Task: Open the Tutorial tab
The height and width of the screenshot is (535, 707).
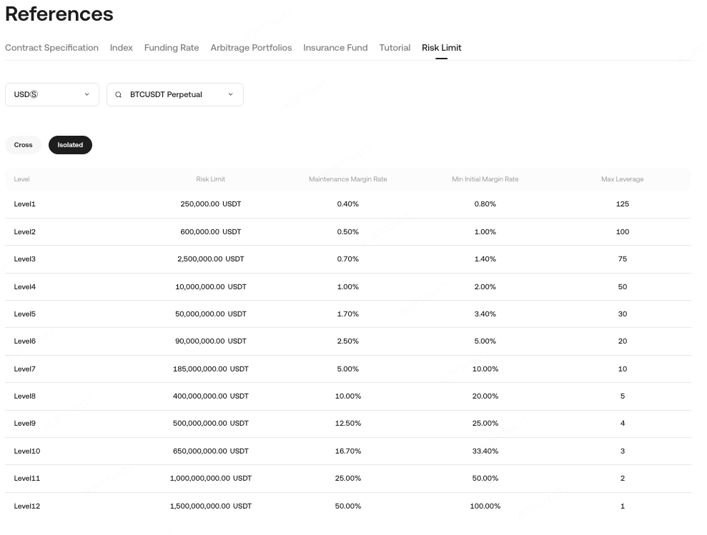Action: [x=395, y=48]
